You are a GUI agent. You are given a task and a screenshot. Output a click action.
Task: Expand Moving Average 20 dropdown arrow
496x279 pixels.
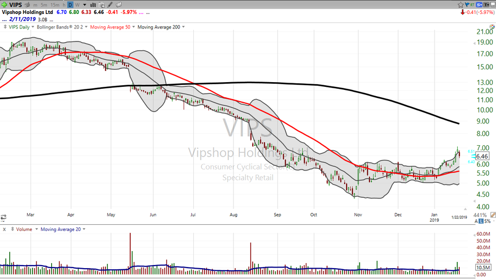pos(84,229)
